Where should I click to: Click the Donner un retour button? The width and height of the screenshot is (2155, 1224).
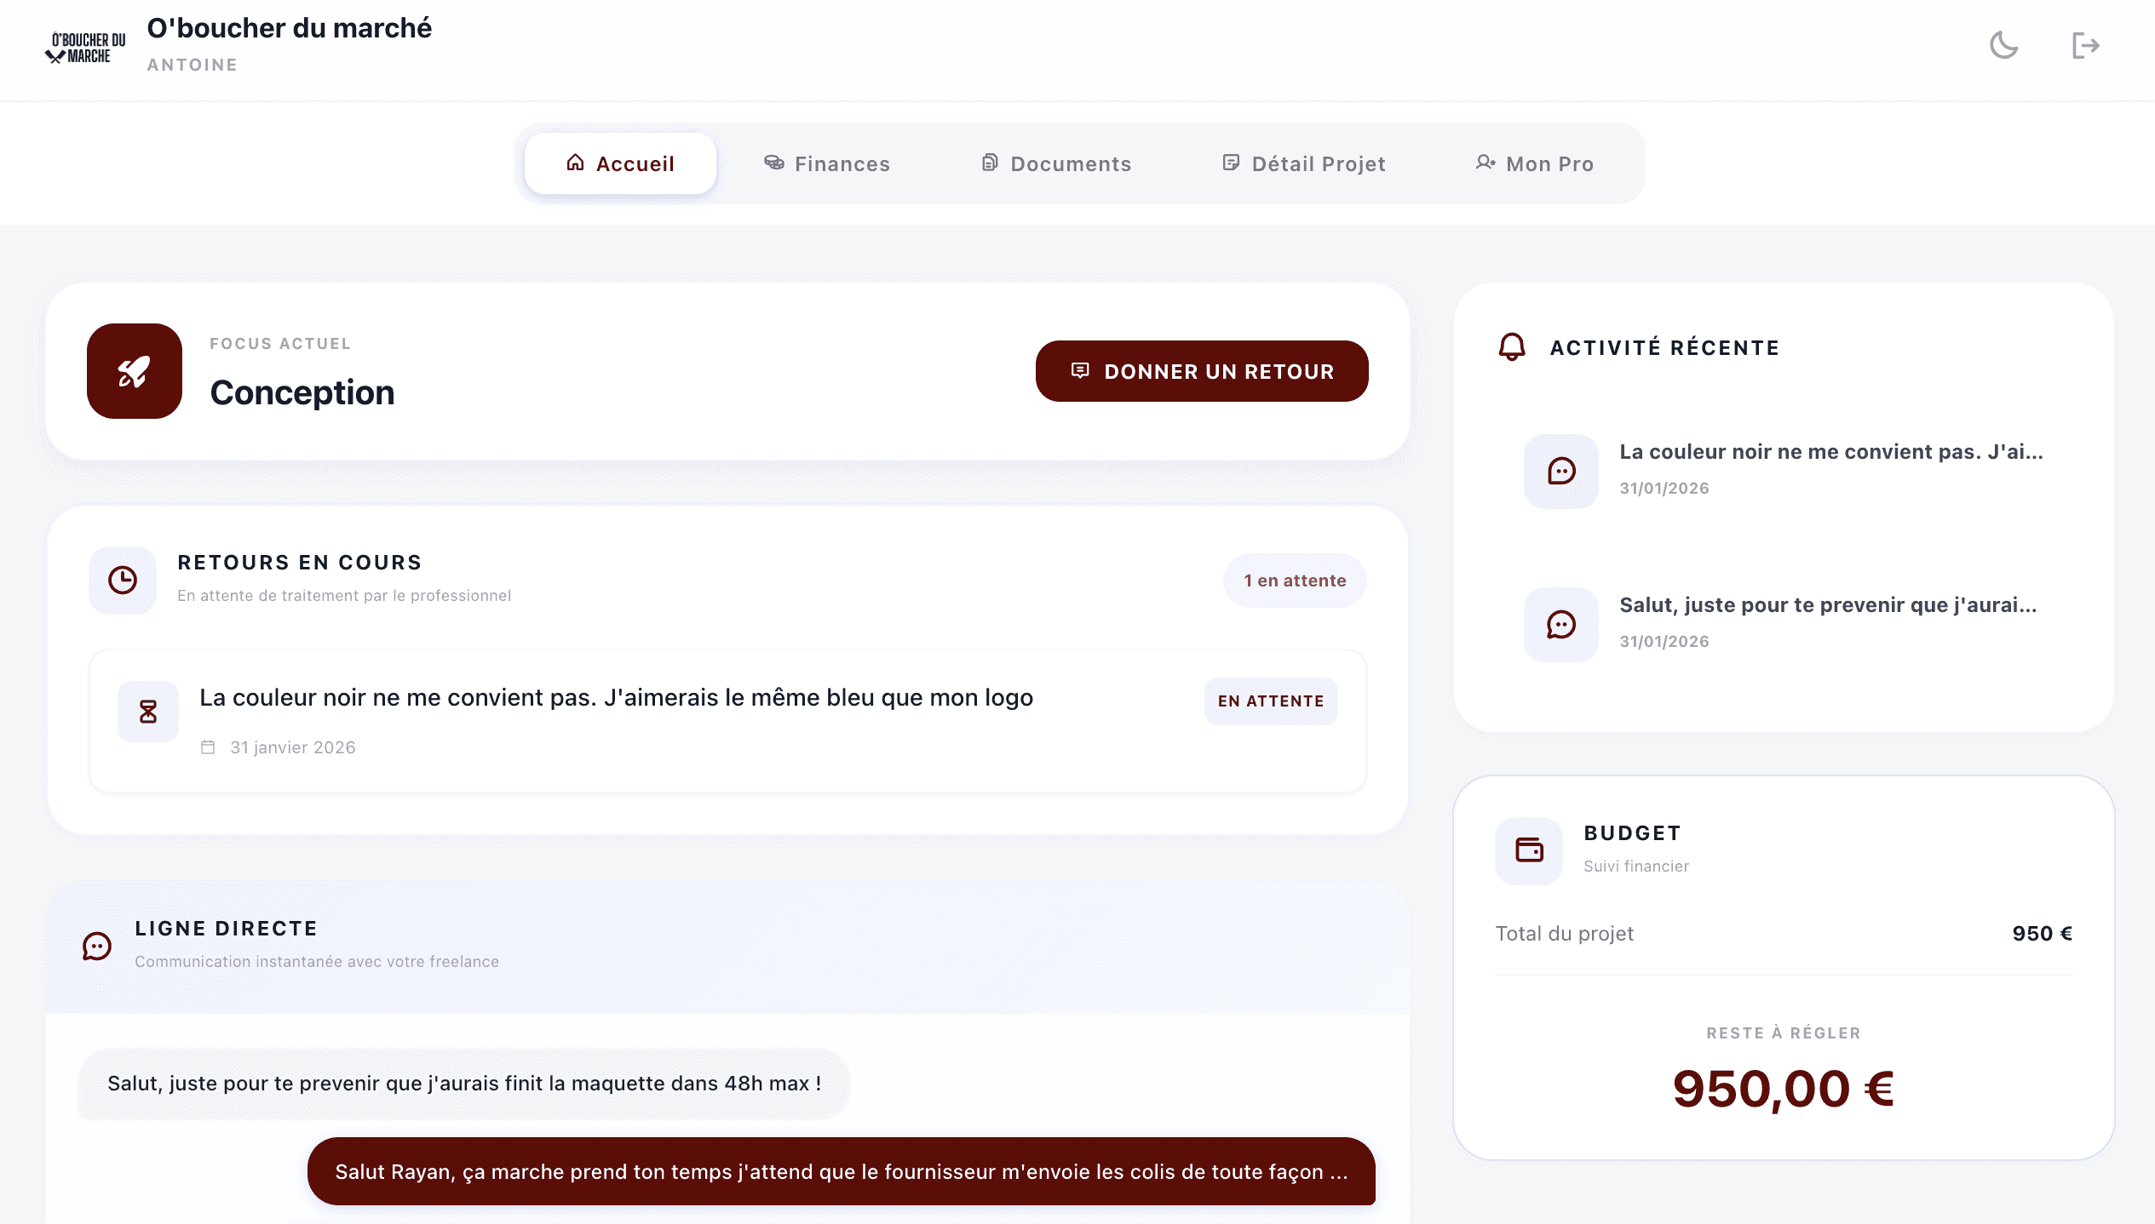point(1201,371)
